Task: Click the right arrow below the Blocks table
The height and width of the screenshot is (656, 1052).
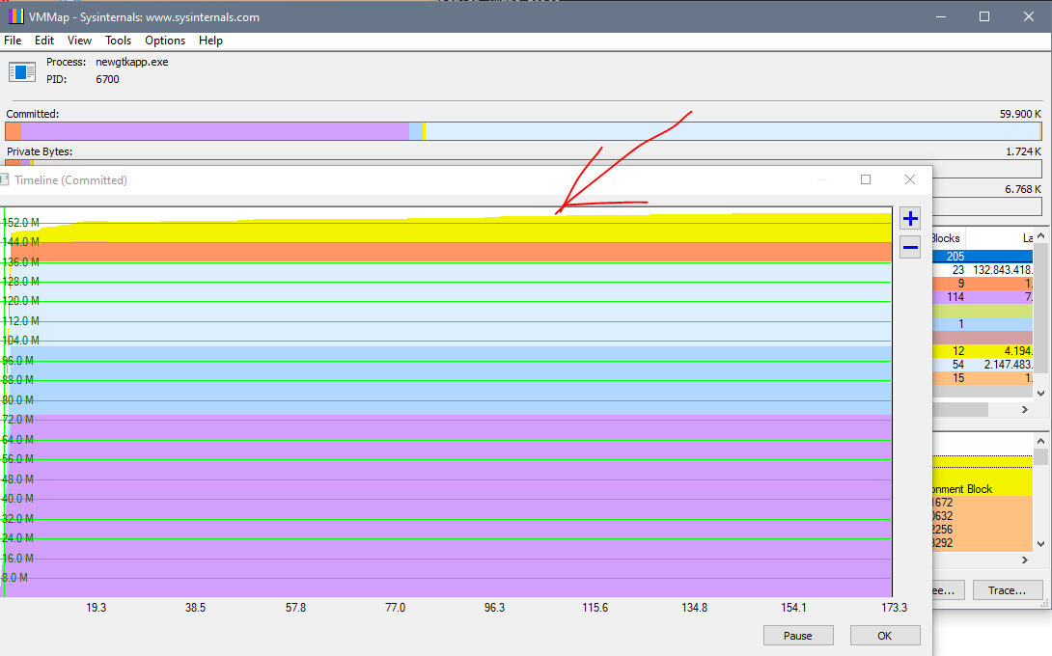Action: 1023,409
